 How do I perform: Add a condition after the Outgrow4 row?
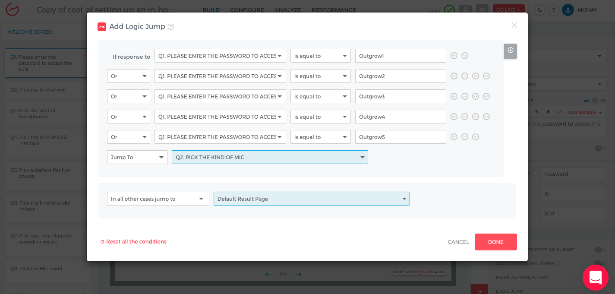[454, 117]
